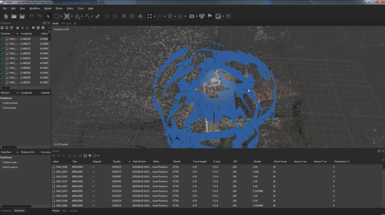Click the Import Reference icon in Reference toolbar
This screenshot has width=385, height=215.
(2, 28)
